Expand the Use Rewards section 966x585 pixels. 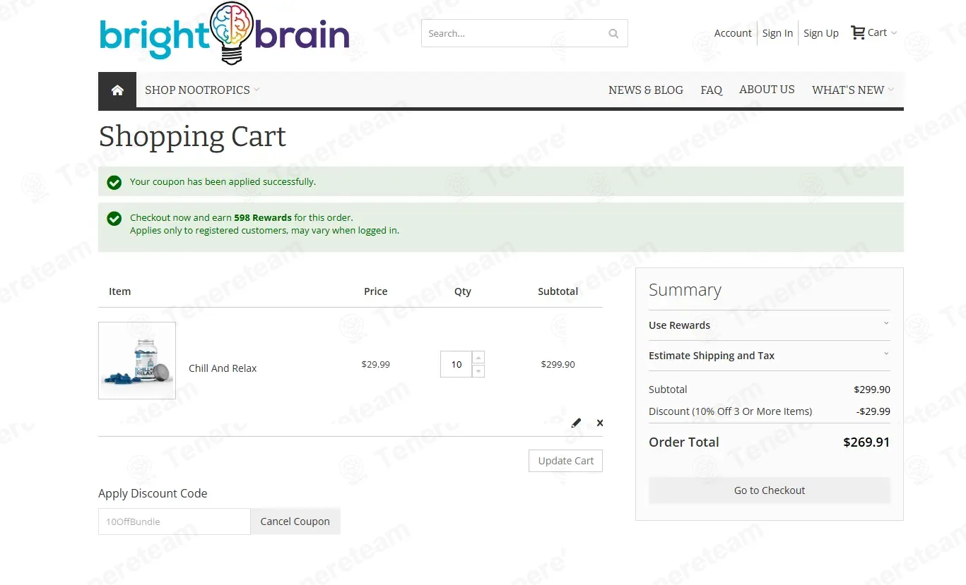(x=769, y=325)
